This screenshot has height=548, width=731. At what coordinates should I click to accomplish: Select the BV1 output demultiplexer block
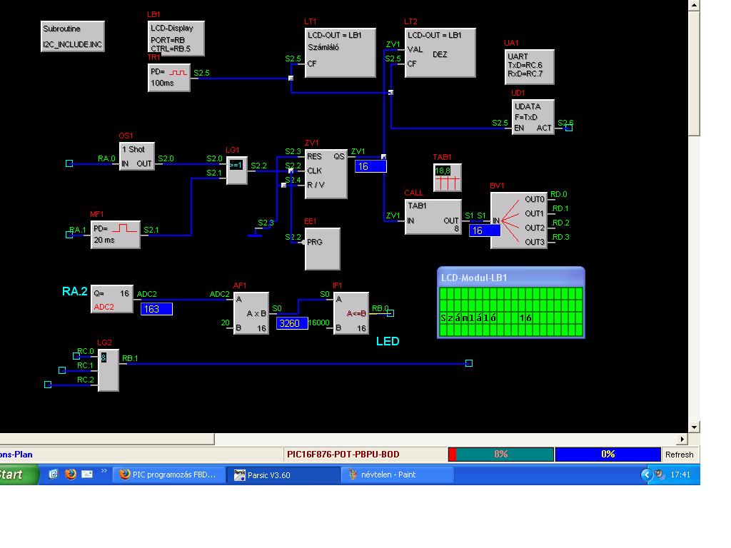click(519, 220)
